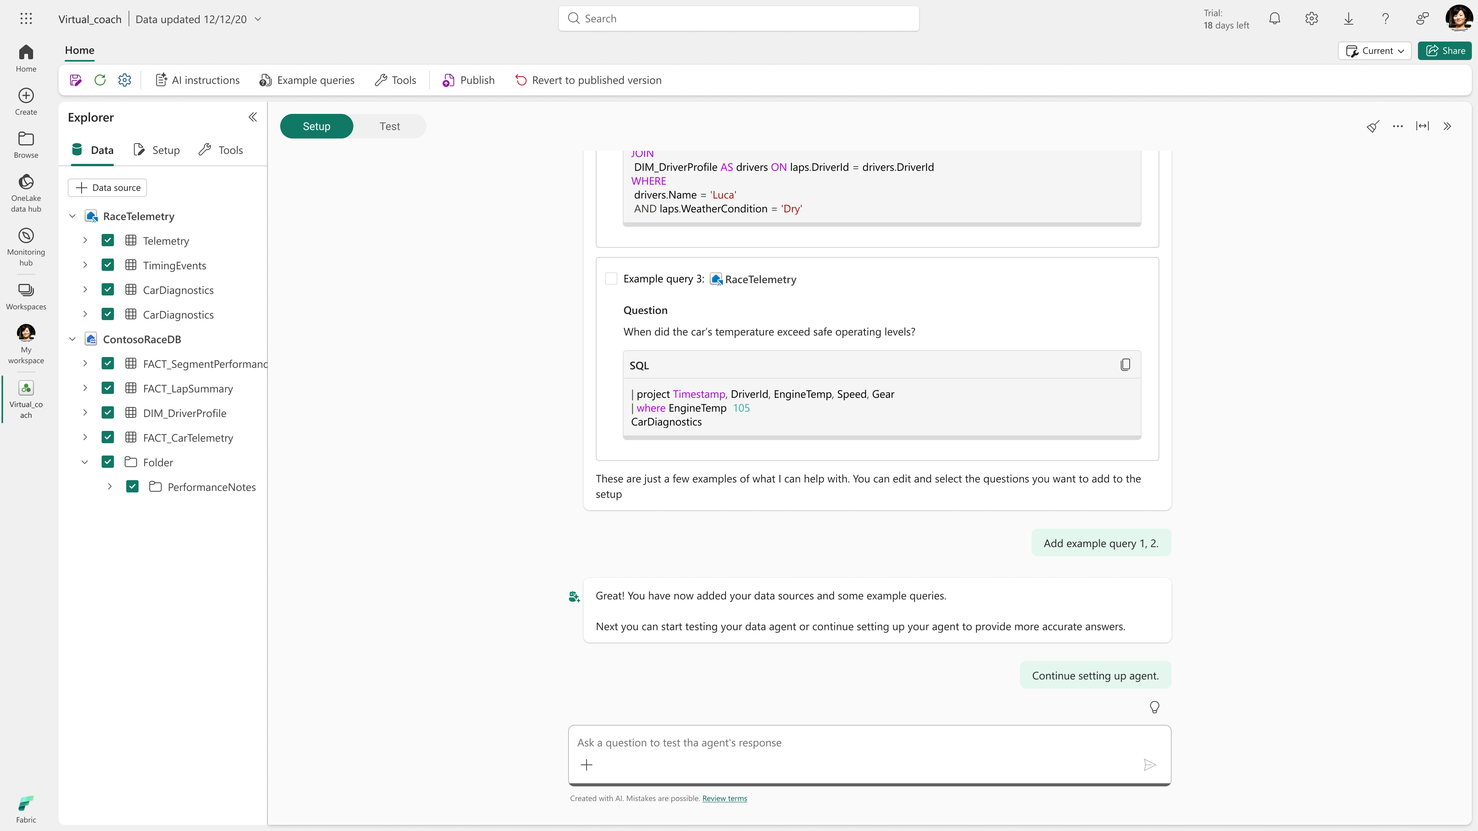Uncheck the PerformanceNotes folder checkbox

[x=132, y=486]
